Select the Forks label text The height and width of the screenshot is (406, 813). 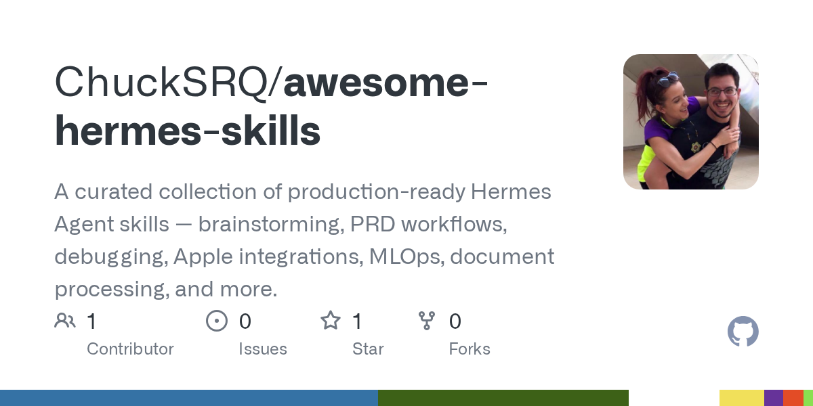470,349
